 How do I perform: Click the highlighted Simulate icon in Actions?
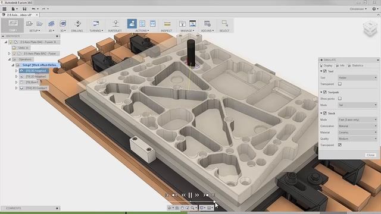tap(132, 24)
